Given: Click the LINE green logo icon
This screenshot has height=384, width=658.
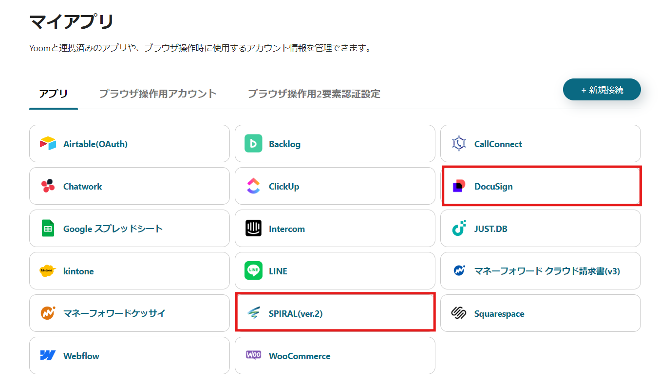Looking at the screenshot, I should (253, 271).
